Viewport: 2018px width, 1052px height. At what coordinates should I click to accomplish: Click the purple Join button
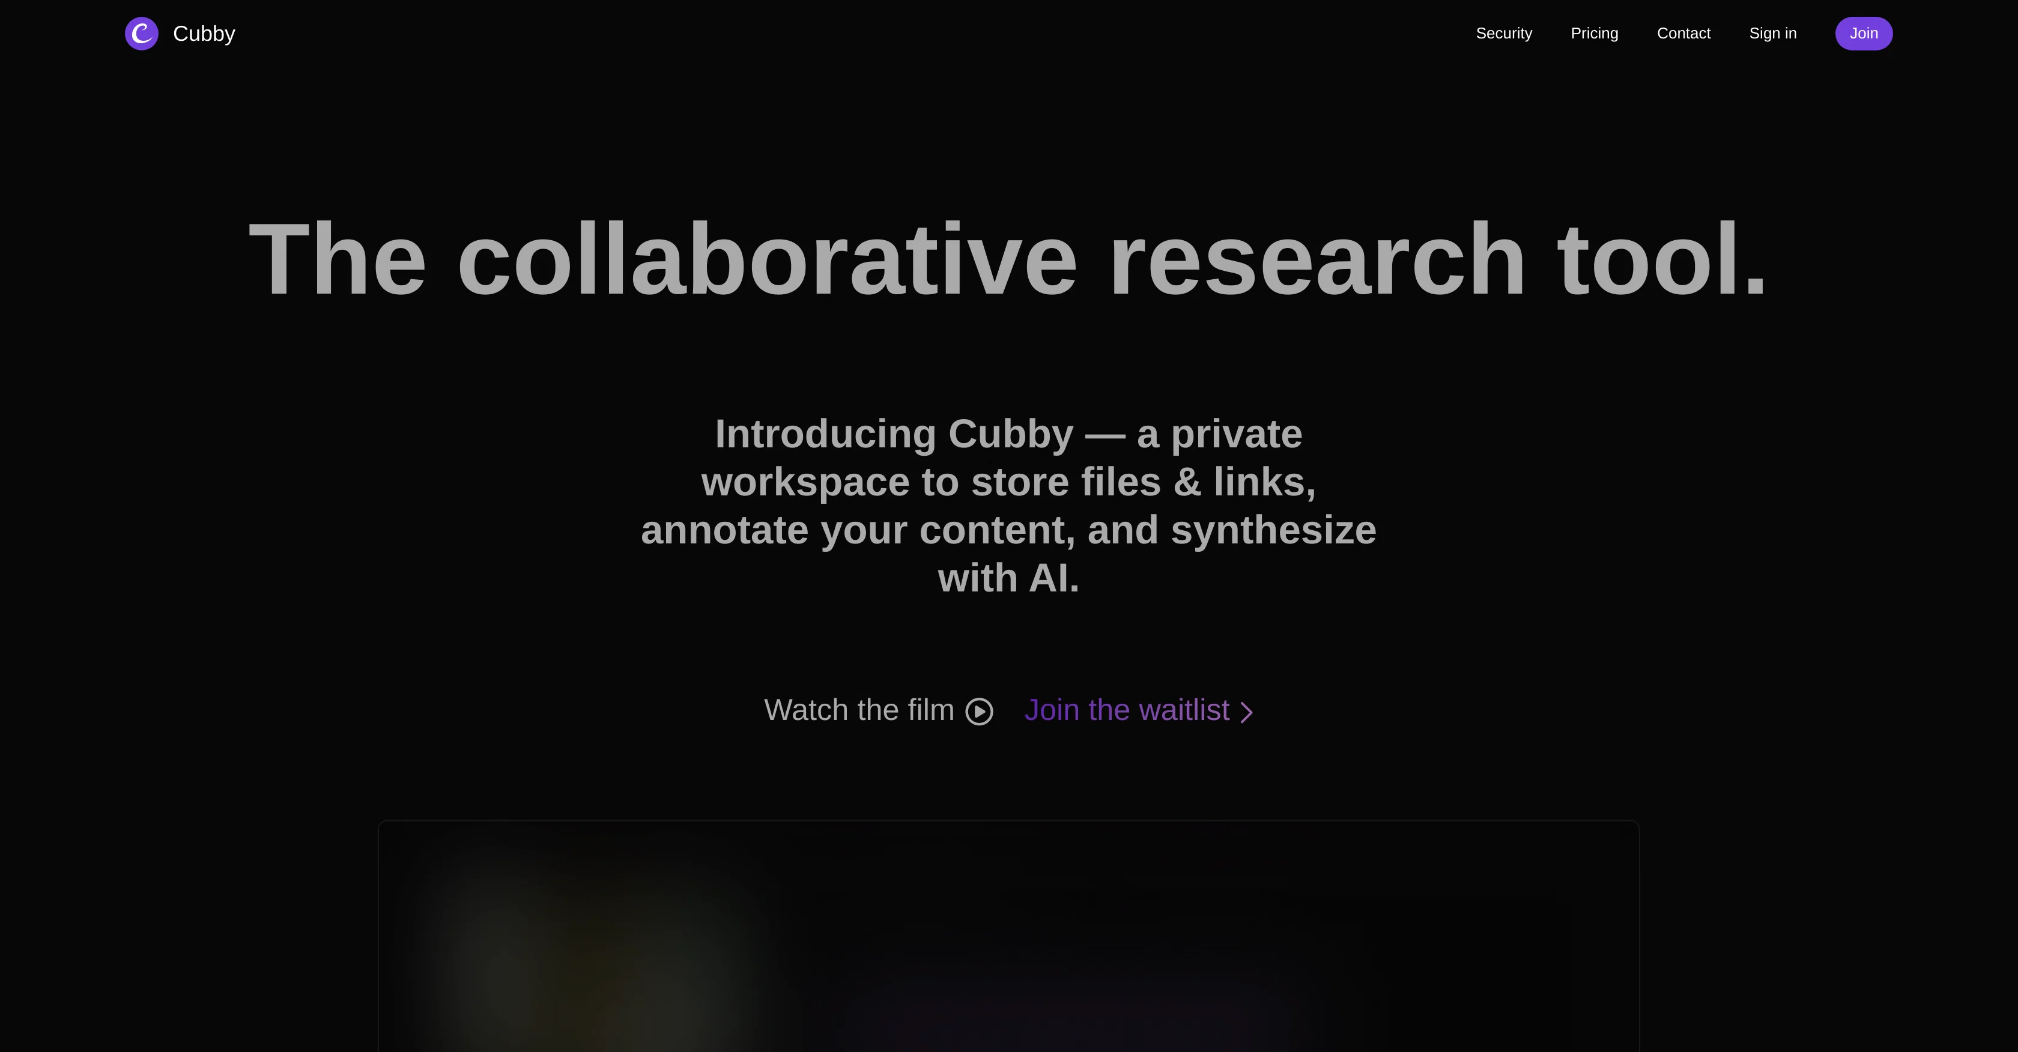tap(1864, 34)
